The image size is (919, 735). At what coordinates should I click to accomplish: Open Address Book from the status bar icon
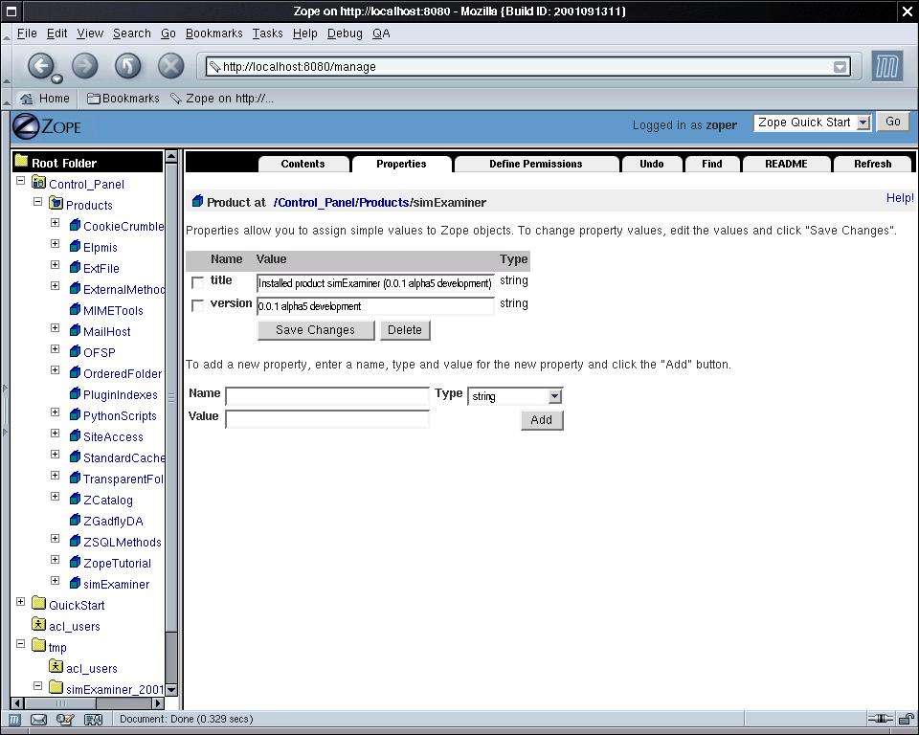coord(94,719)
